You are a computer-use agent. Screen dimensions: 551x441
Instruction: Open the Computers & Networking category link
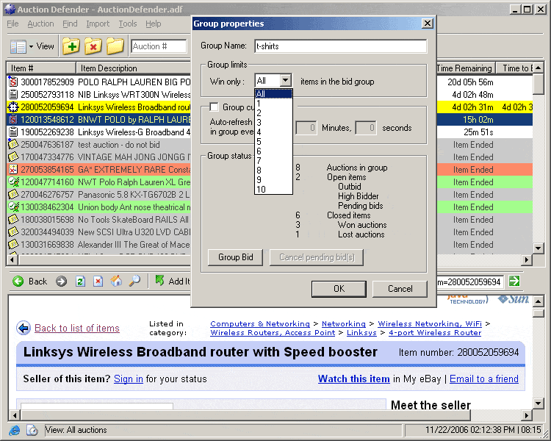tap(260, 323)
